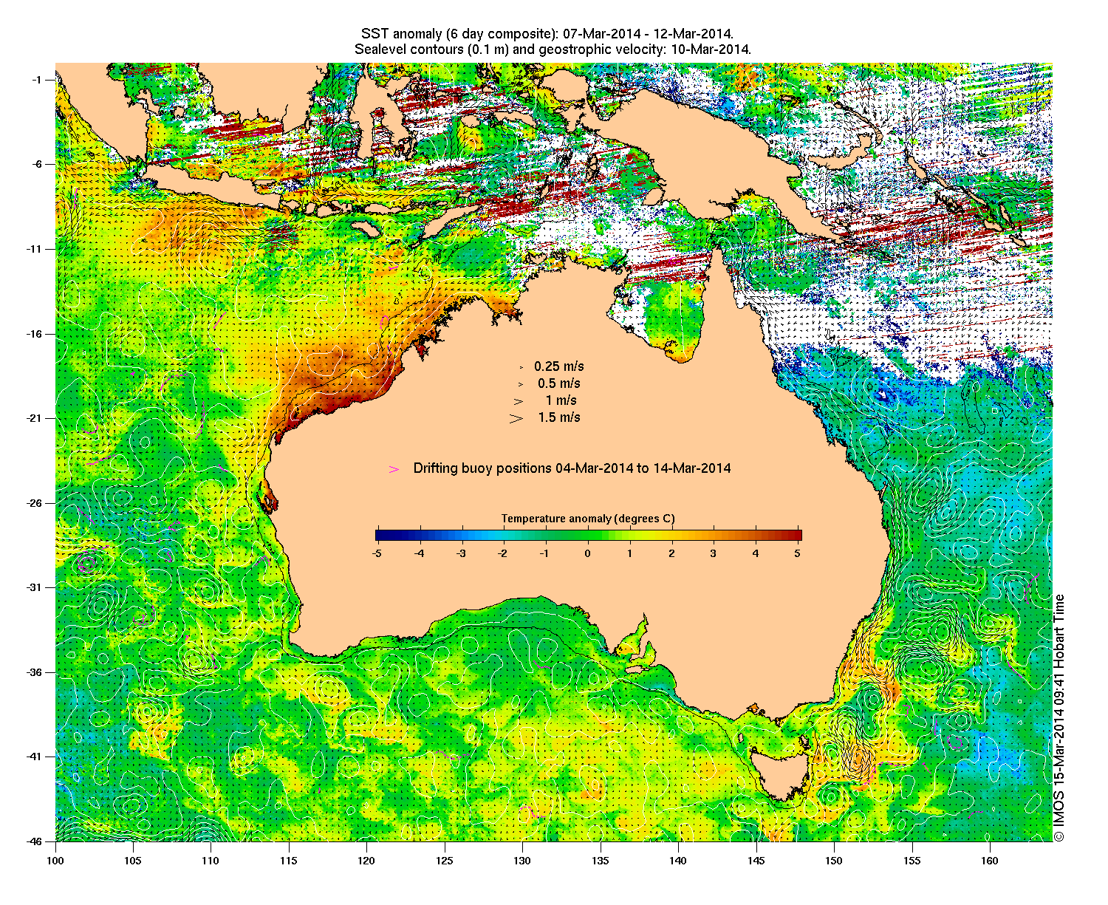Click the color bar tick label 3
This screenshot has height=905, width=1108.
coord(714,553)
